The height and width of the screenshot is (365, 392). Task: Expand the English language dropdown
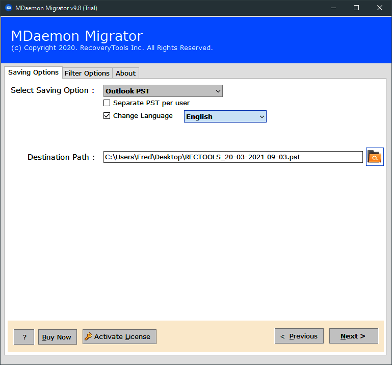click(225, 116)
